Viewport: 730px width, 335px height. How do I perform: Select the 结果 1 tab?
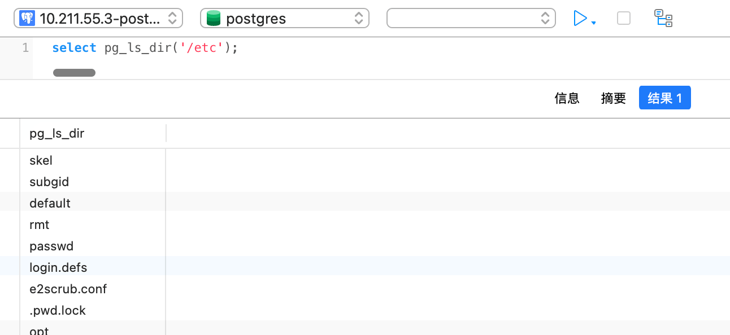click(x=664, y=98)
